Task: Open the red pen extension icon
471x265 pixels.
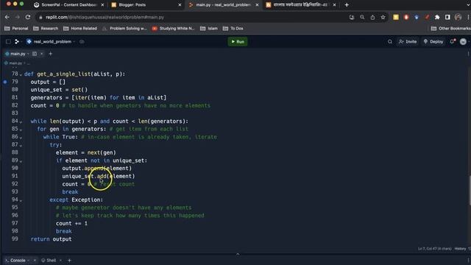Action: (427, 17)
